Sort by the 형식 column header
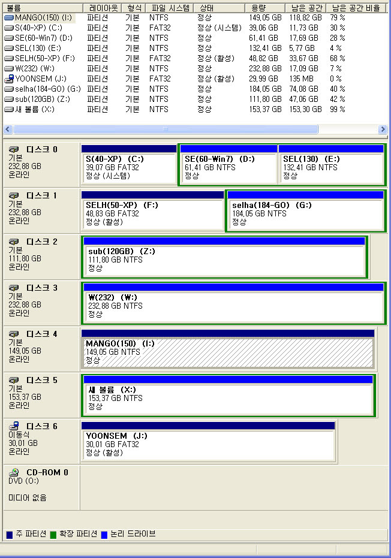Image resolution: width=391 pixels, height=558 pixels. [x=134, y=8]
